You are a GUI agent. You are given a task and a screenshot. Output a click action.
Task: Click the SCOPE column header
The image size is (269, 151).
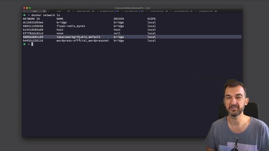pos(151,18)
